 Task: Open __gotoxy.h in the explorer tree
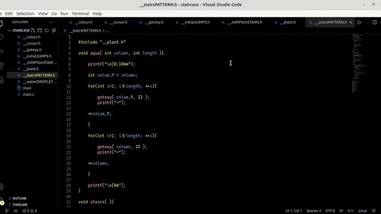32,50
